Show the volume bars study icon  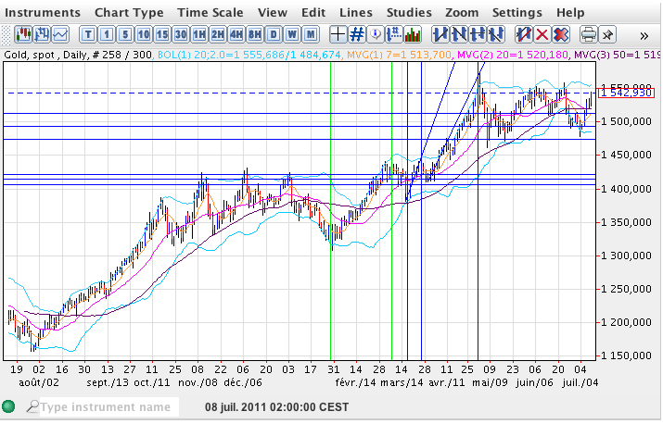413,34
